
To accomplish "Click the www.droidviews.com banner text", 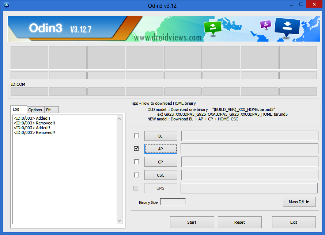I will (168, 38).
